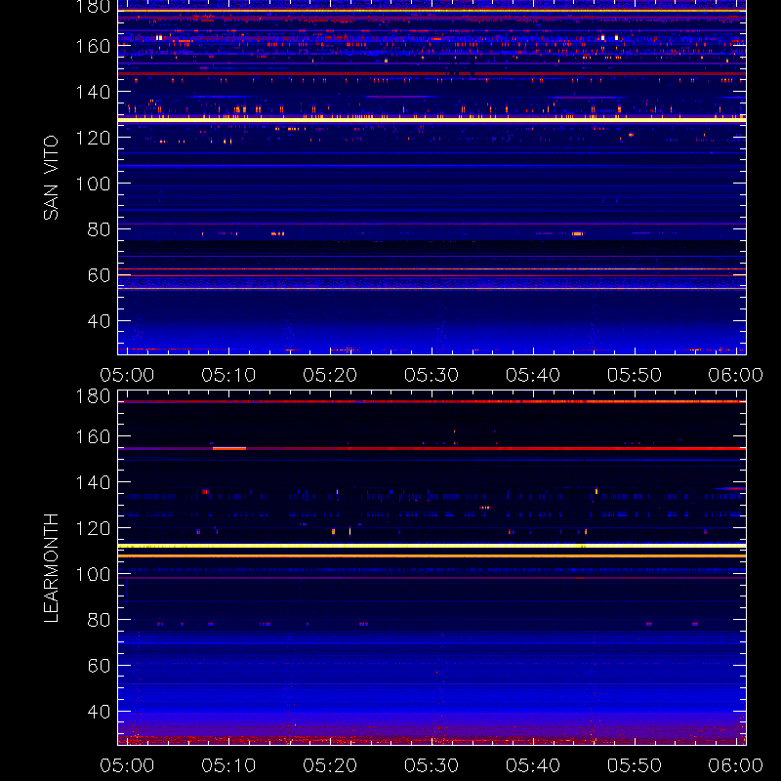This screenshot has width=781, height=781.
Task: Click 05:40 time label under LEARMONTH plot
Action: (x=533, y=765)
